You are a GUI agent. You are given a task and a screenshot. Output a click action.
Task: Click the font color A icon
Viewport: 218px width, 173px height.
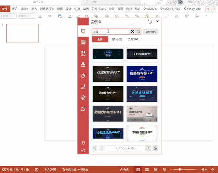[x=40, y=16]
